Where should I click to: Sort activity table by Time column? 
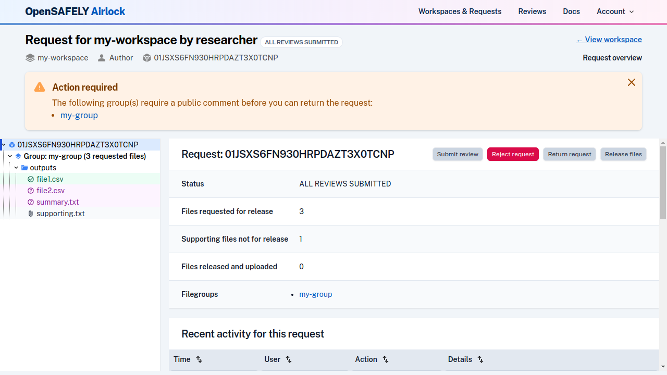(199, 359)
